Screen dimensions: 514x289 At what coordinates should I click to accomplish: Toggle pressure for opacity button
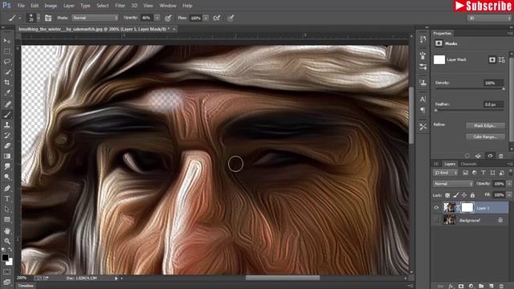point(168,18)
